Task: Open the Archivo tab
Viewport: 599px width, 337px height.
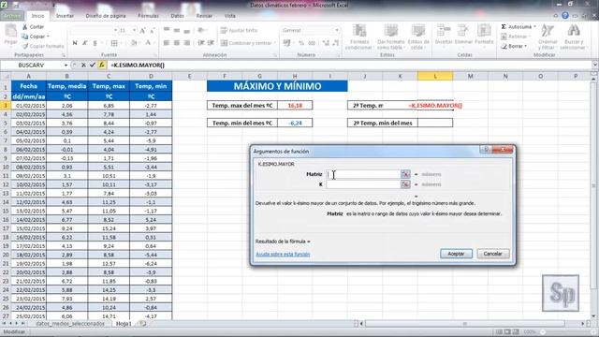Action: (x=12, y=16)
